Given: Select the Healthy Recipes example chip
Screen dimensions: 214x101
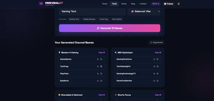Looking at the screenshot, I should pyautogui.click(x=89, y=19).
